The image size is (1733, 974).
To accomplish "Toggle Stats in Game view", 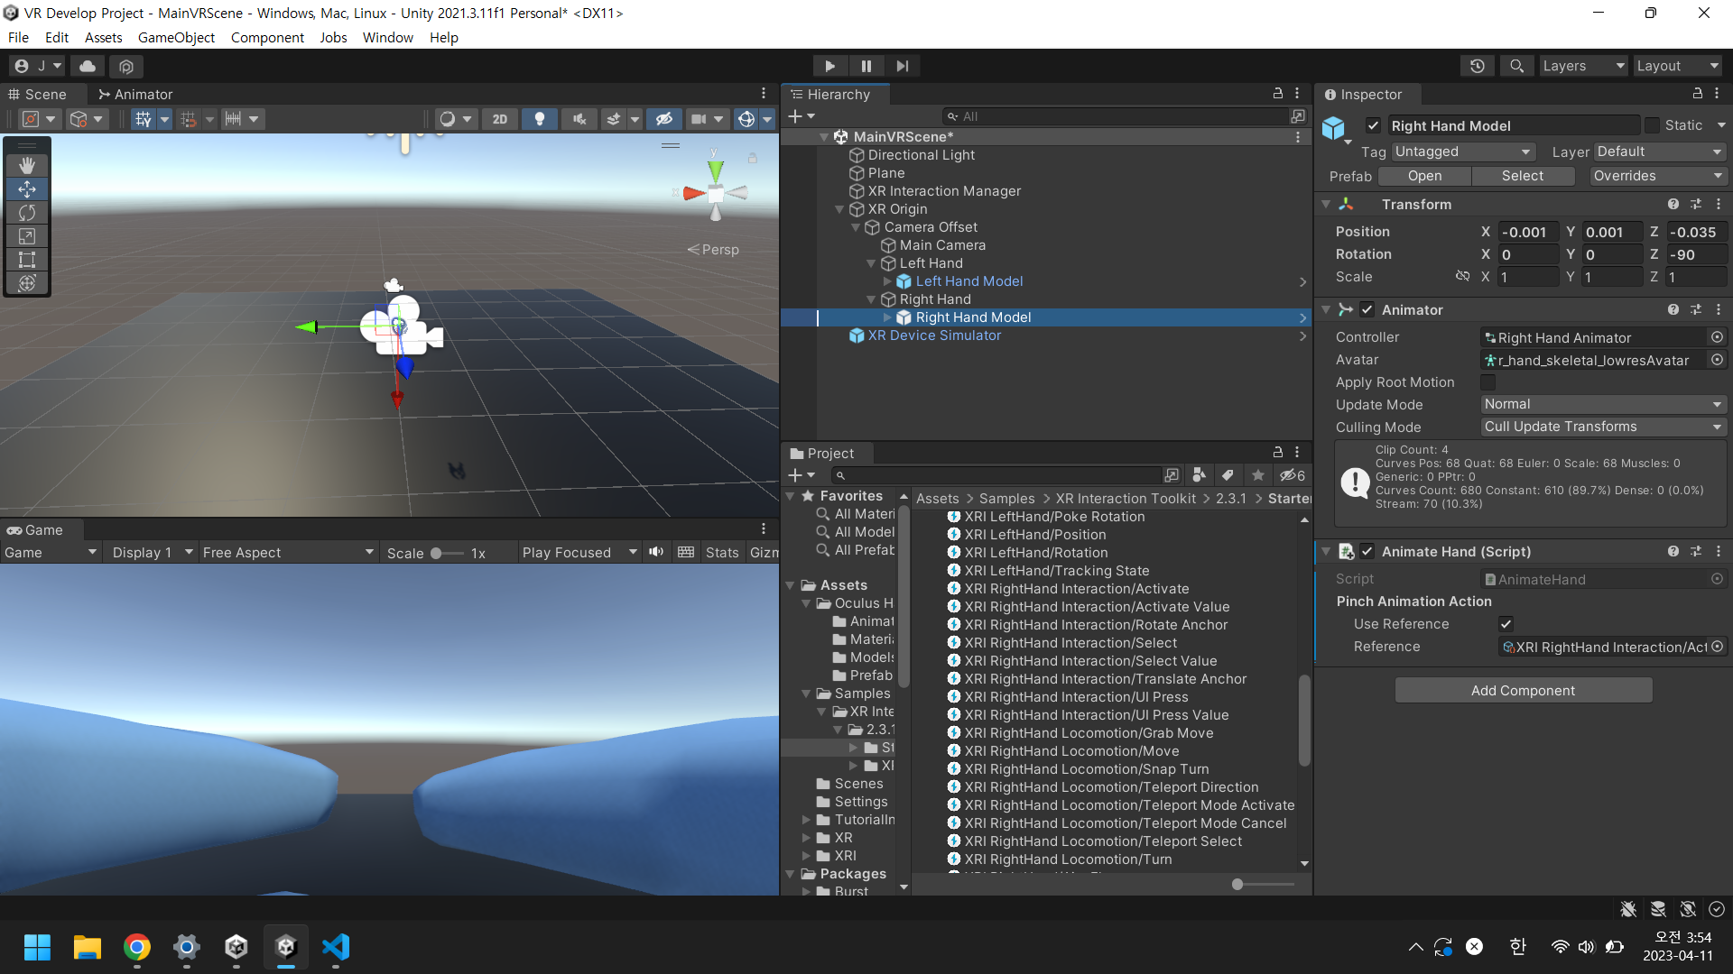I will click(x=721, y=552).
